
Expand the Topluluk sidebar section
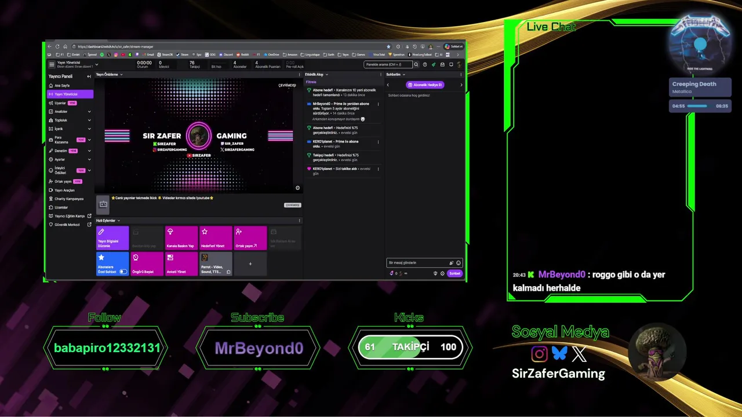[89, 120]
